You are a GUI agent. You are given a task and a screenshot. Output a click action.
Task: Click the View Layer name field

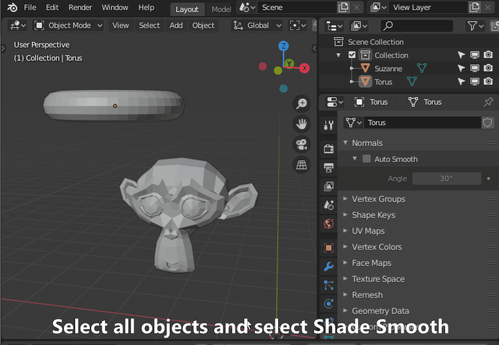click(428, 7)
